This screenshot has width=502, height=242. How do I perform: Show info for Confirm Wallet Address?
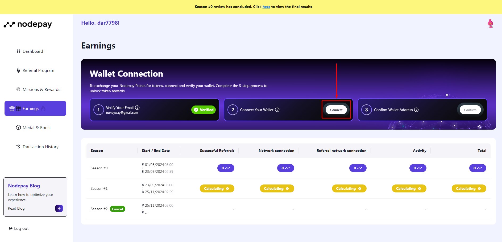[x=416, y=110]
